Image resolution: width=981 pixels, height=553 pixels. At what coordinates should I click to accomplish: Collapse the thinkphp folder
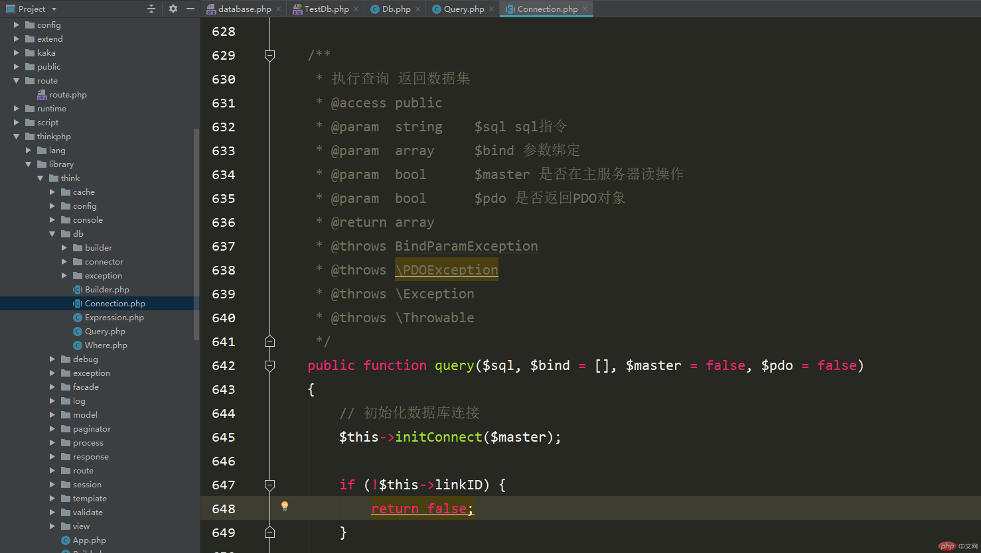[x=17, y=136]
